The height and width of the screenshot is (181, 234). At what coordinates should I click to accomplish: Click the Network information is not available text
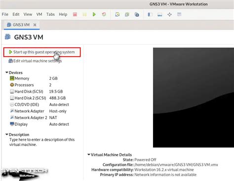[x=165, y=175]
